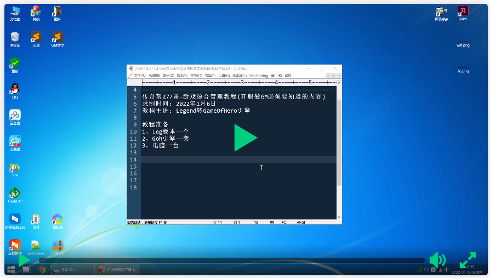Open the 文件 menu in EditPlus
The width and height of the screenshot is (490, 278).
[x=140, y=76]
